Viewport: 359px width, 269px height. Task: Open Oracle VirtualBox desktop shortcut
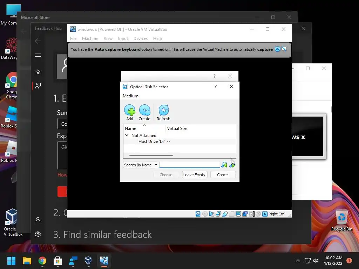tap(12, 222)
